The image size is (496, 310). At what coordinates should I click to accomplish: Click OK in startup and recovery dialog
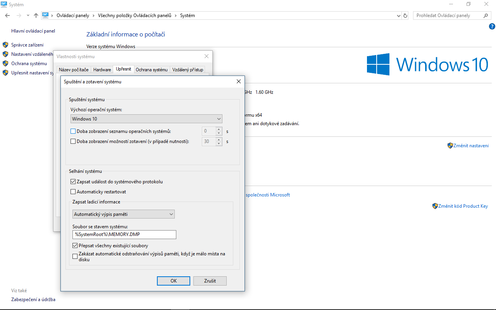174,281
